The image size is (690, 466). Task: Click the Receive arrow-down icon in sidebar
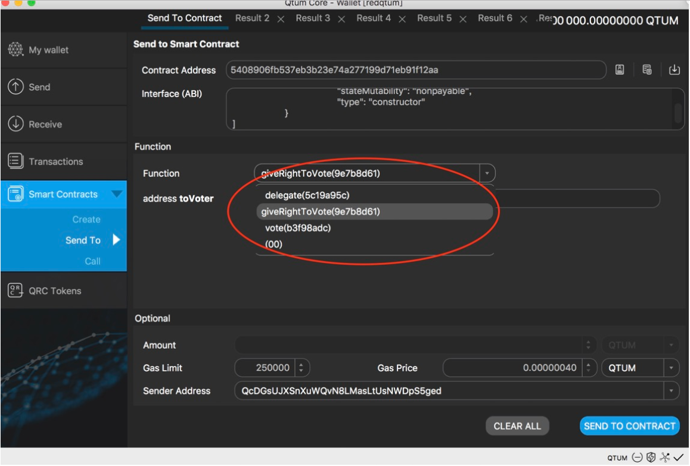[x=15, y=124]
